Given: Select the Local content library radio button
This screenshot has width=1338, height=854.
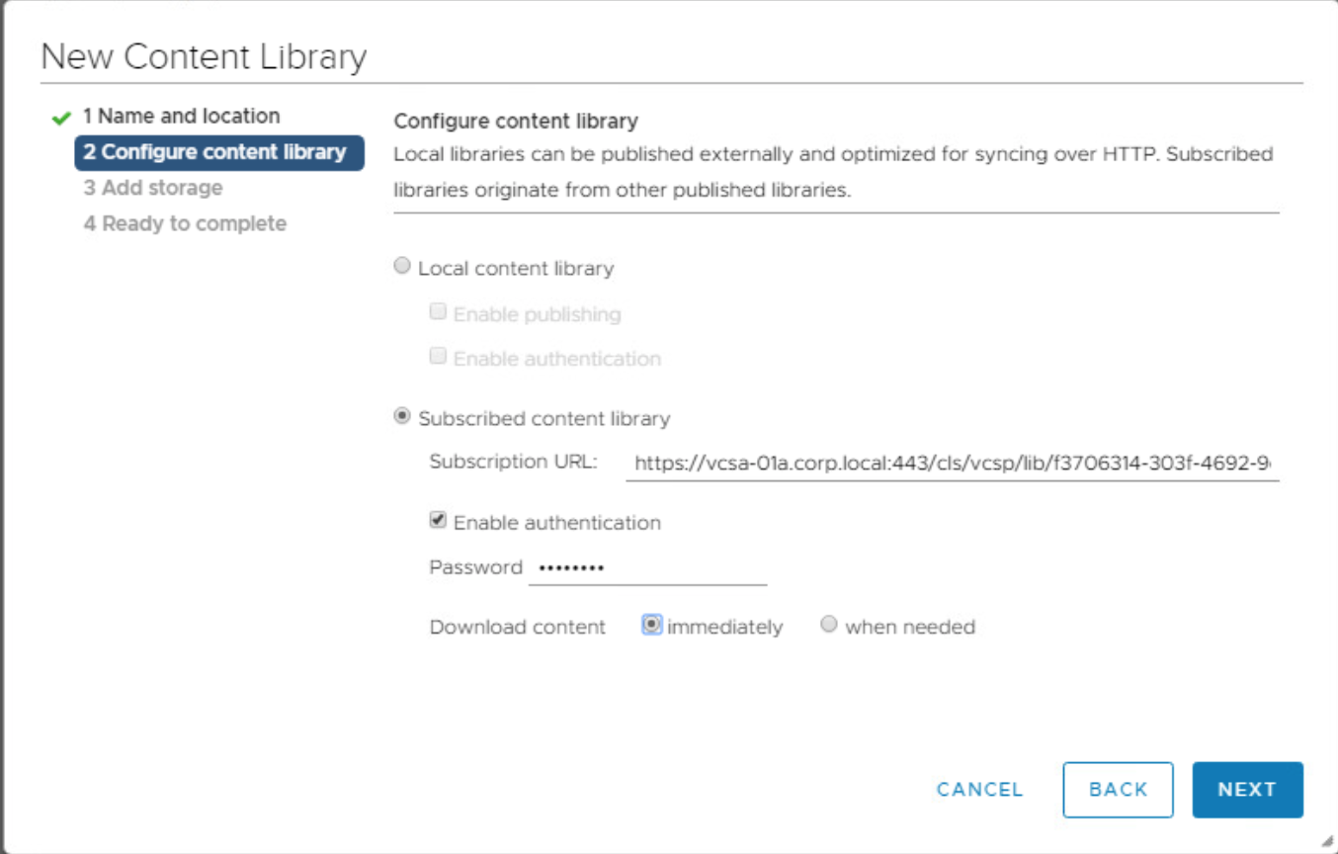Looking at the screenshot, I should (x=402, y=265).
